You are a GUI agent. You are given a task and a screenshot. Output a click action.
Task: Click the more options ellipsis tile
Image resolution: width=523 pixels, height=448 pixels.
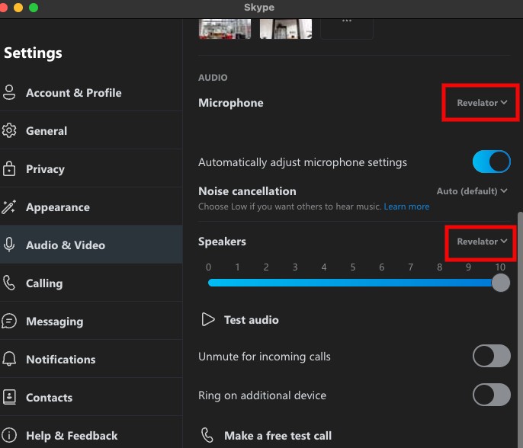pos(347,29)
